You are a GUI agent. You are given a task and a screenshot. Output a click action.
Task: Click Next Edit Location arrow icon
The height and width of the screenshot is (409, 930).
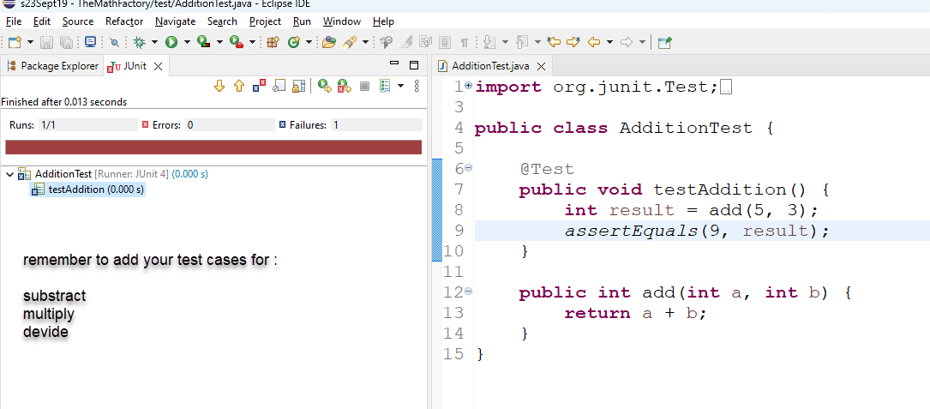pyautogui.click(x=573, y=42)
